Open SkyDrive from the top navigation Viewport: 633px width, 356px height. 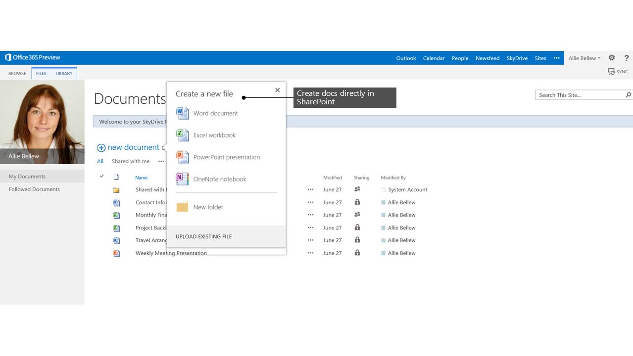coord(517,58)
